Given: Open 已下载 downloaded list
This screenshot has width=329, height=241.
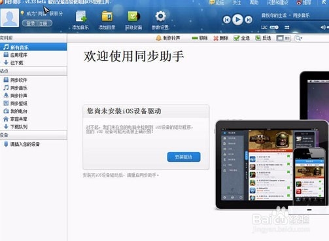Looking at the screenshot, I should 33,63.
